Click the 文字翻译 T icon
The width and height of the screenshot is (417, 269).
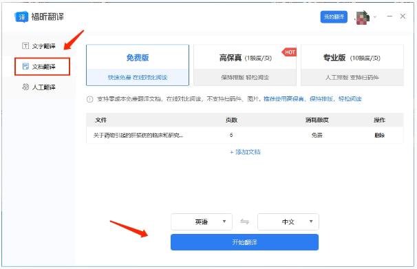[25, 45]
